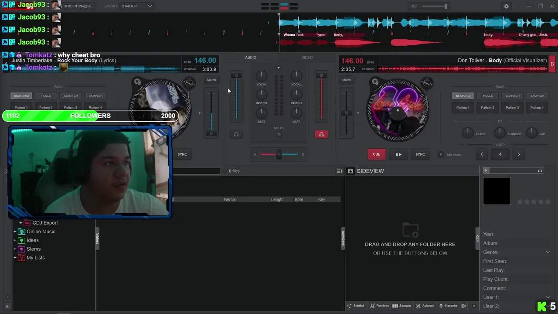Toggle right deck ROLLS pad mode
Screen dimensions: 558x314
[x=488, y=96]
